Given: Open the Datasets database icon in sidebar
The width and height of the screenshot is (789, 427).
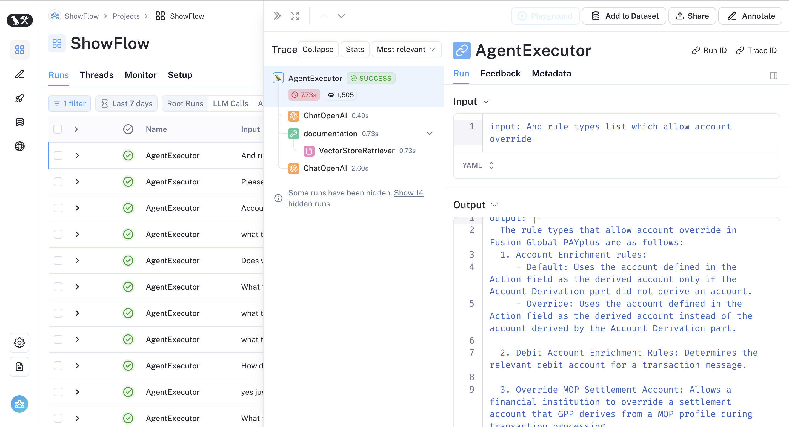Looking at the screenshot, I should [x=20, y=122].
